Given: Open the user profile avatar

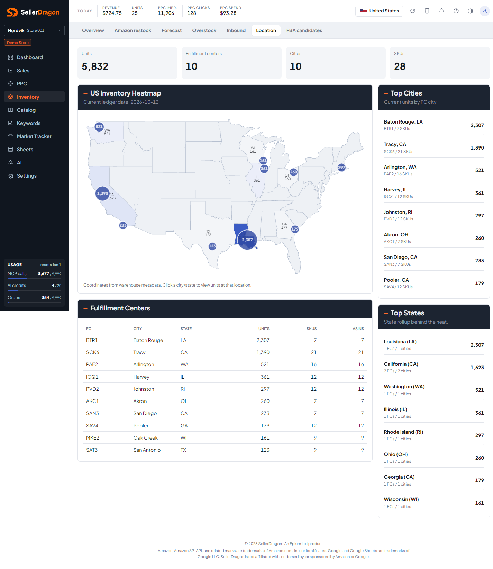Looking at the screenshot, I should coord(485,11).
